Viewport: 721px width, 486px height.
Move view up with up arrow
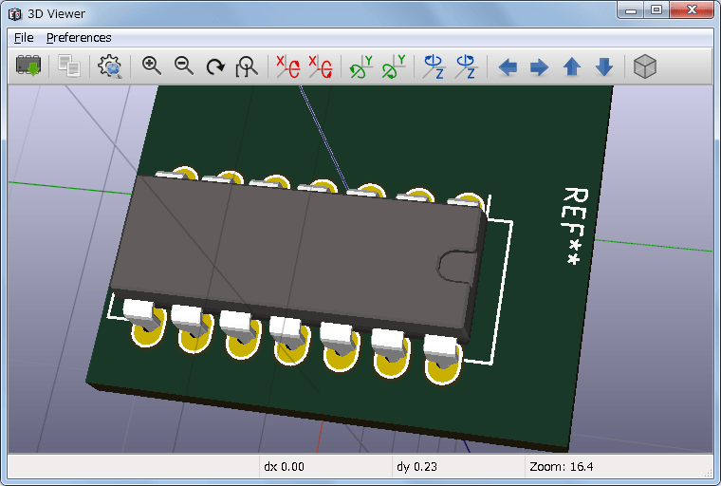coord(571,66)
